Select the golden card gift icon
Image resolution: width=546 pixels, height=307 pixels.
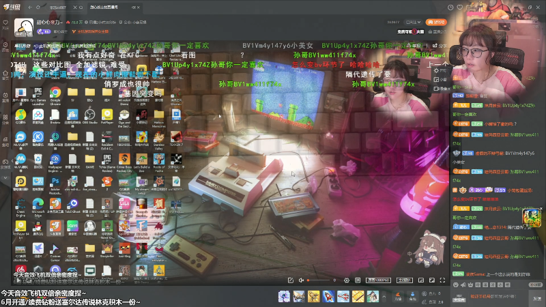358,296
